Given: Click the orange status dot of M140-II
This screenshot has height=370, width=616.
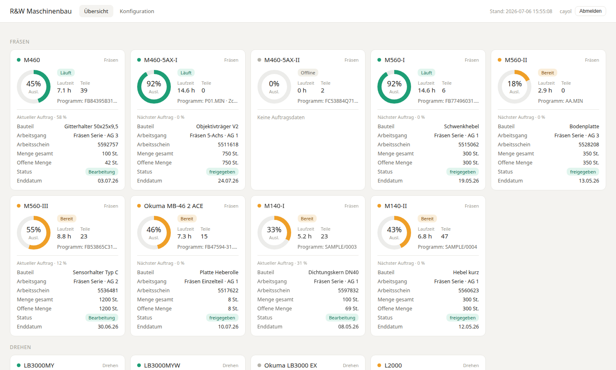Looking at the screenshot, I should [x=379, y=206].
